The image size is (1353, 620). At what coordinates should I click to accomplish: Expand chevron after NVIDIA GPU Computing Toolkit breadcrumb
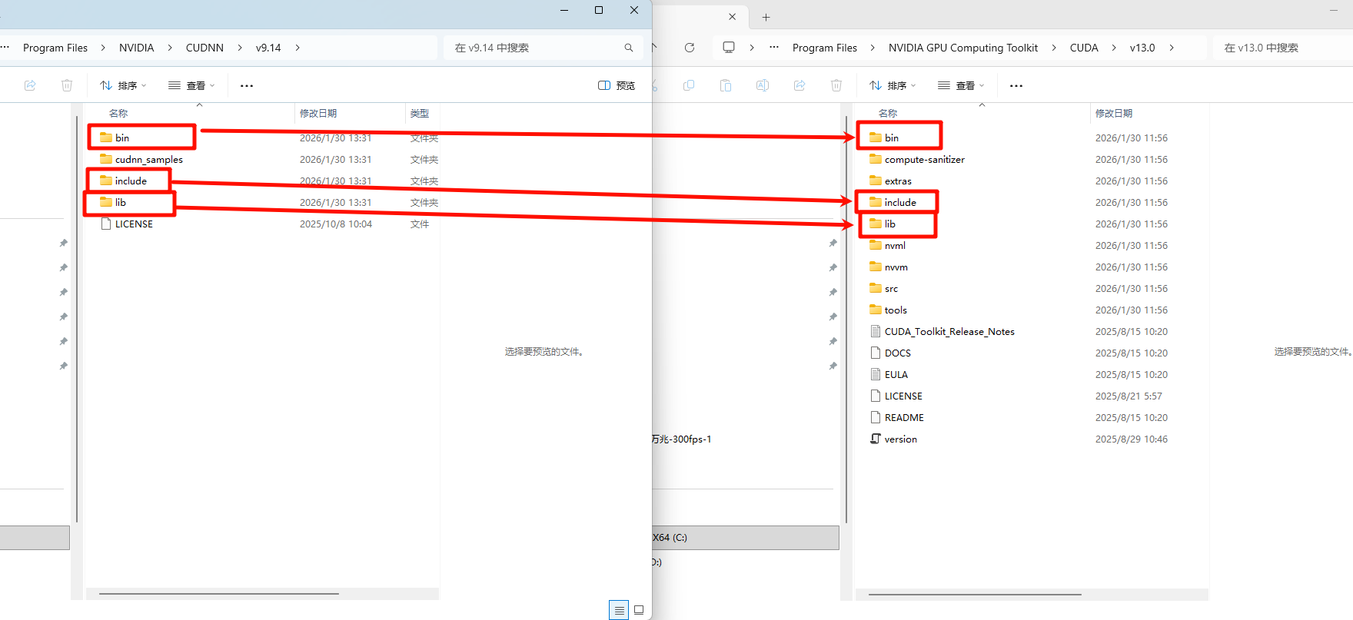pos(1054,48)
